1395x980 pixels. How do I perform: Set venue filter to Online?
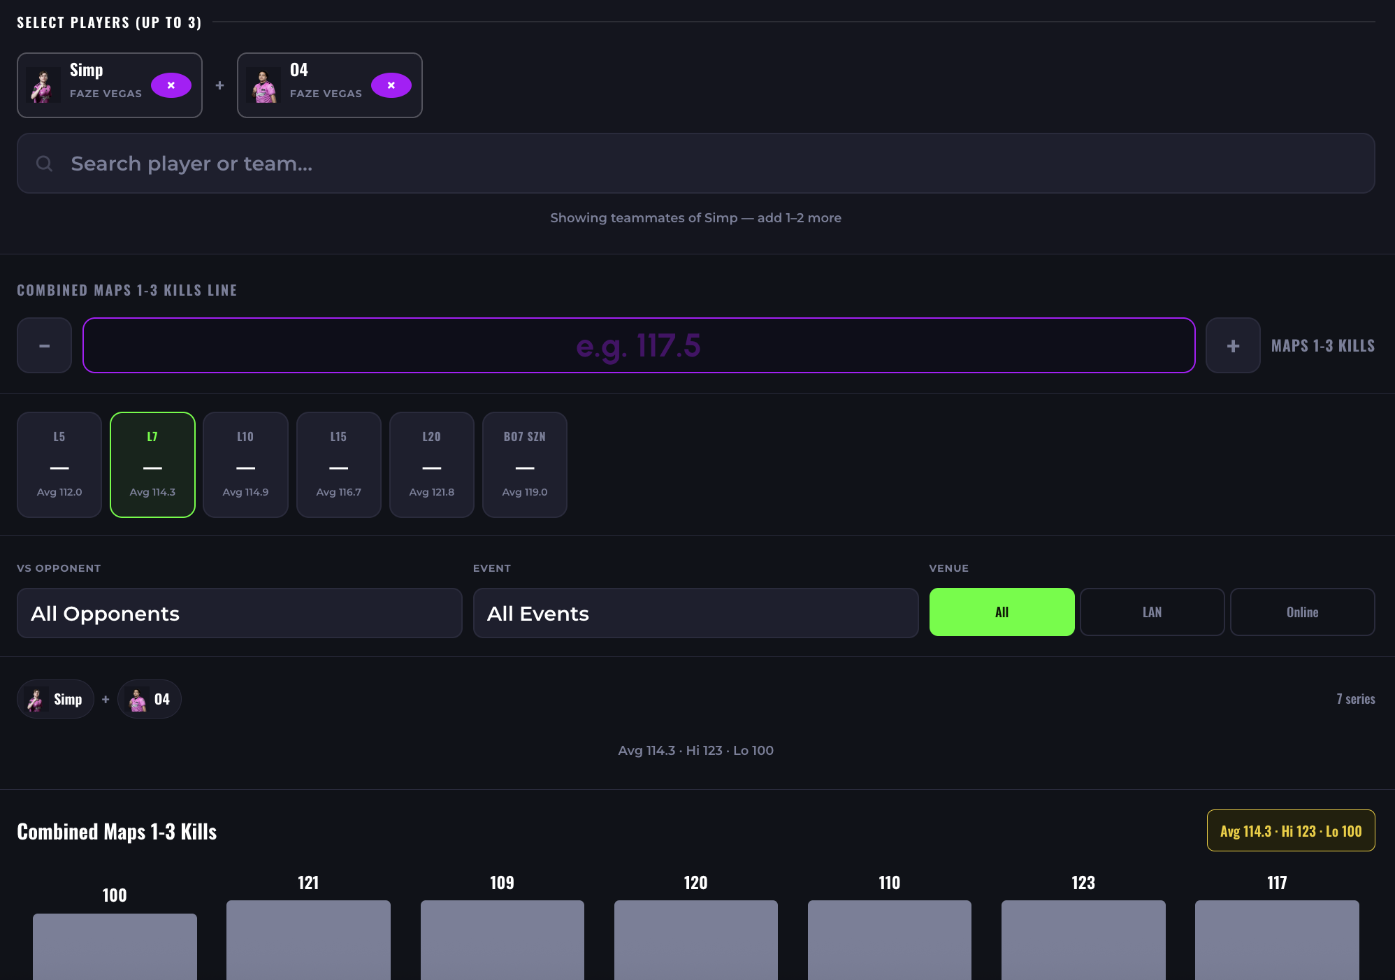(x=1302, y=612)
